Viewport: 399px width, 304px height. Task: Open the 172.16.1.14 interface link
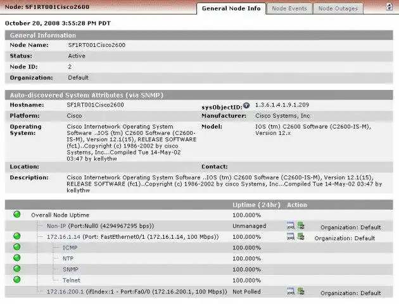pos(63,237)
